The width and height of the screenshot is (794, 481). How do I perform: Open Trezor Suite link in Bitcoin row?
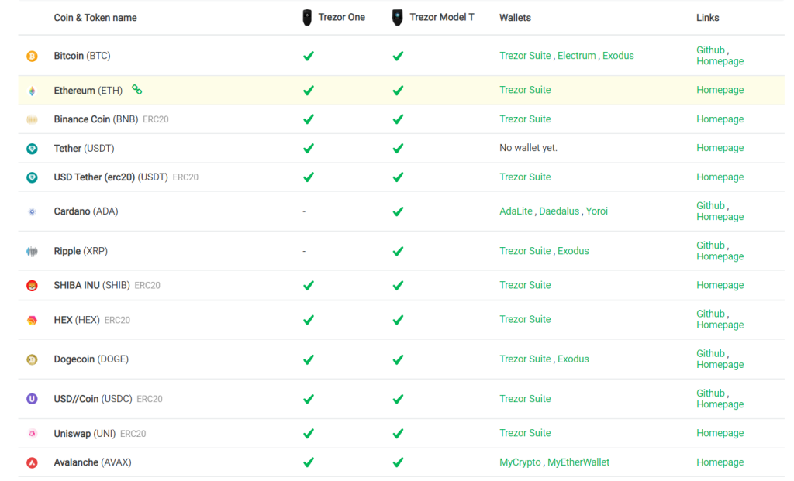click(x=525, y=56)
